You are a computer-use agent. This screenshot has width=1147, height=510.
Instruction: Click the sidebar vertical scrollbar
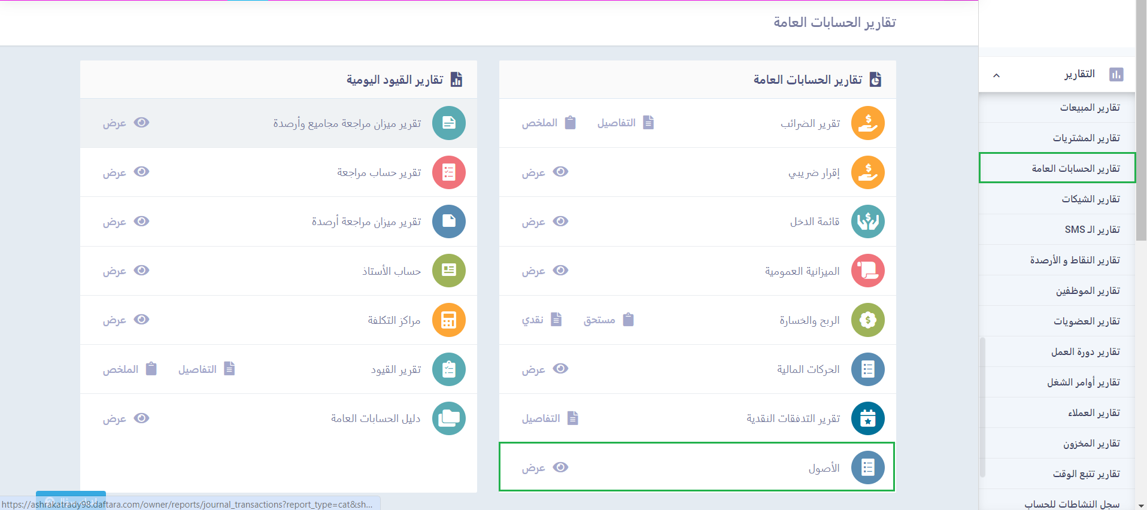[1140, 150]
